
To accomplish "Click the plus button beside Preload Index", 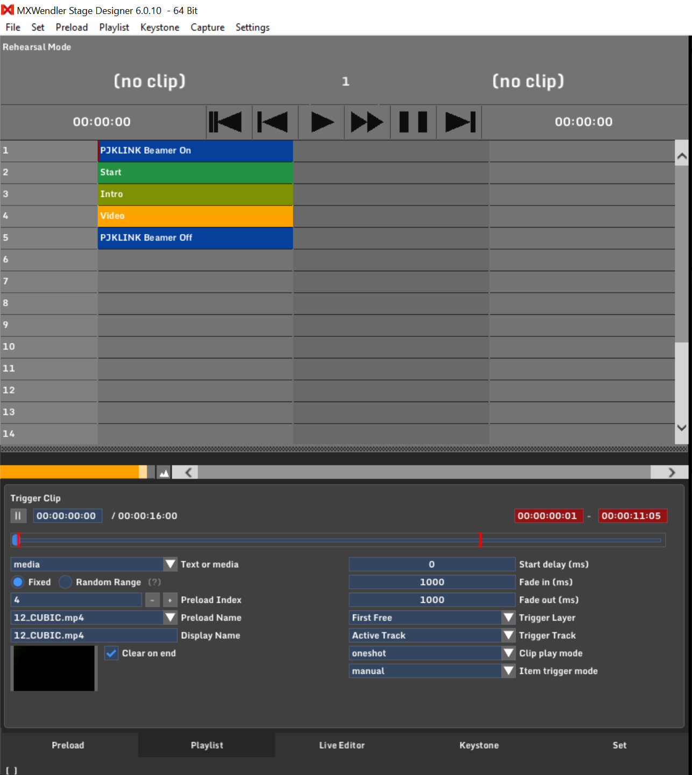I will coord(169,600).
